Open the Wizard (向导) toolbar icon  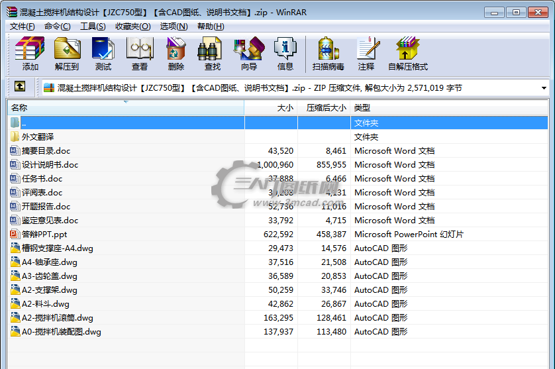tap(249, 48)
